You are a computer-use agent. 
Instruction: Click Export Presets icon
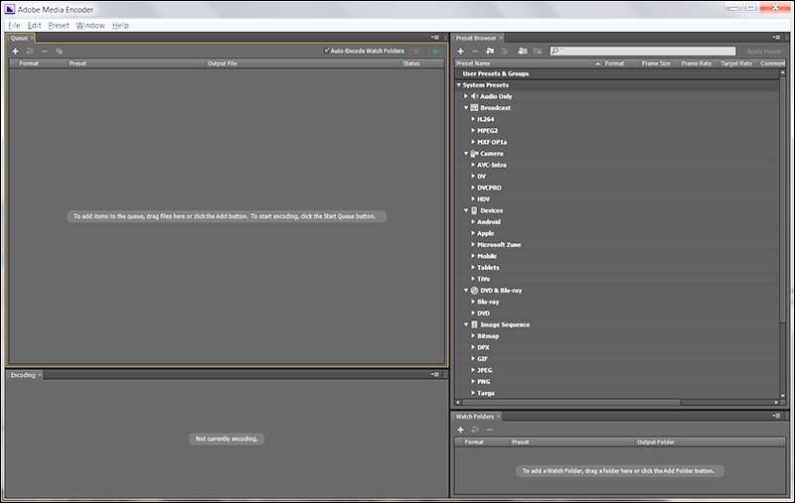pos(538,52)
